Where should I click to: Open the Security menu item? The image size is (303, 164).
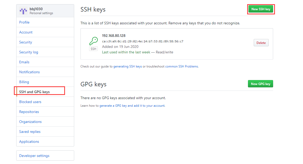pyautogui.click(x=26, y=42)
